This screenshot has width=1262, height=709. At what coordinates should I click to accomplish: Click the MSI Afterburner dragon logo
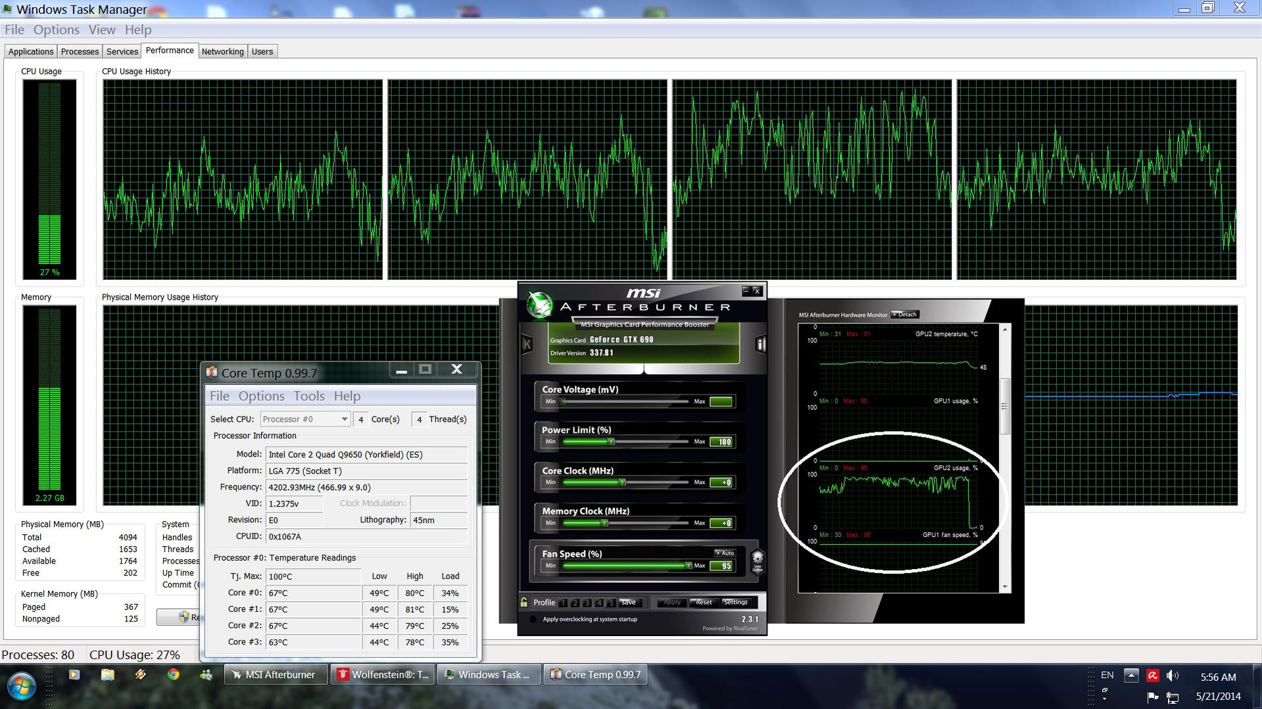click(x=539, y=304)
